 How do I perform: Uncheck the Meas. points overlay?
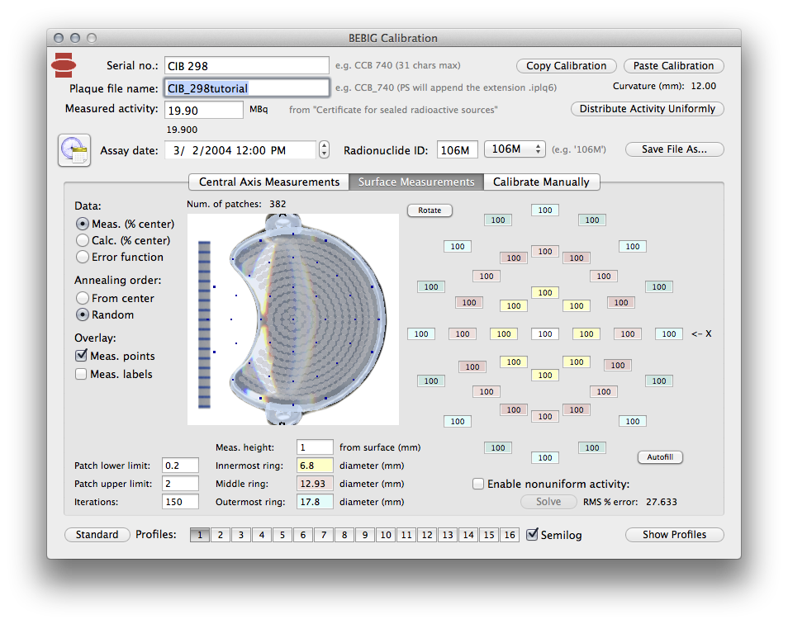click(x=82, y=356)
